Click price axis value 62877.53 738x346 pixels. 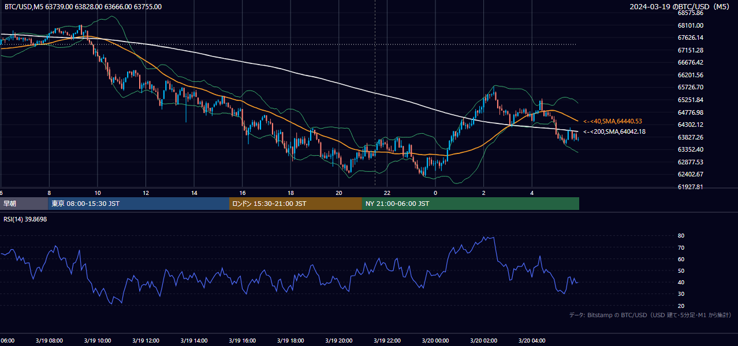point(690,162)
